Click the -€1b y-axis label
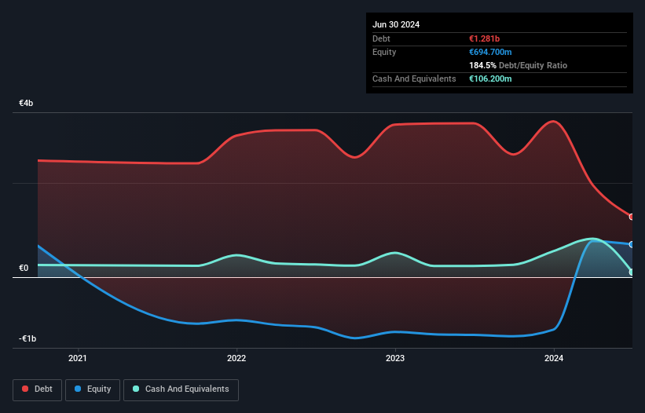Viewport: 645px width, 413px height. [27, 338]
